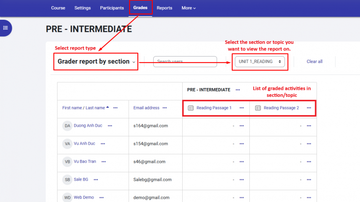Click the SB user avatar

[67, 180]
